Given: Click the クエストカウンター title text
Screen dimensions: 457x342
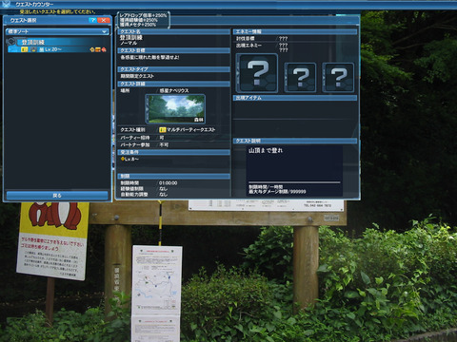Looking at the screenshot, I should coord(34,5).
